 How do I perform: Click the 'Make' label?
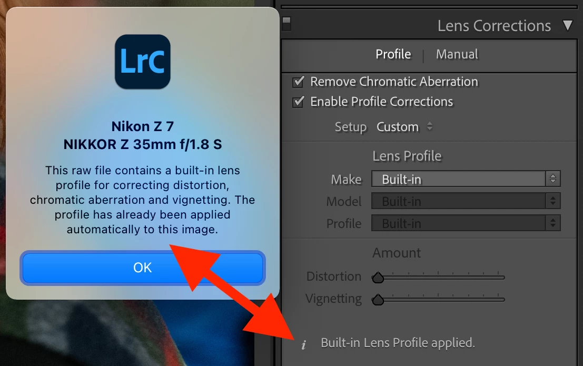[x=346, y=179]
